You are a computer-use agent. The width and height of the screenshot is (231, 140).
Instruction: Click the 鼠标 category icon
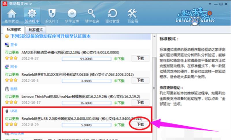coord(7,89)
